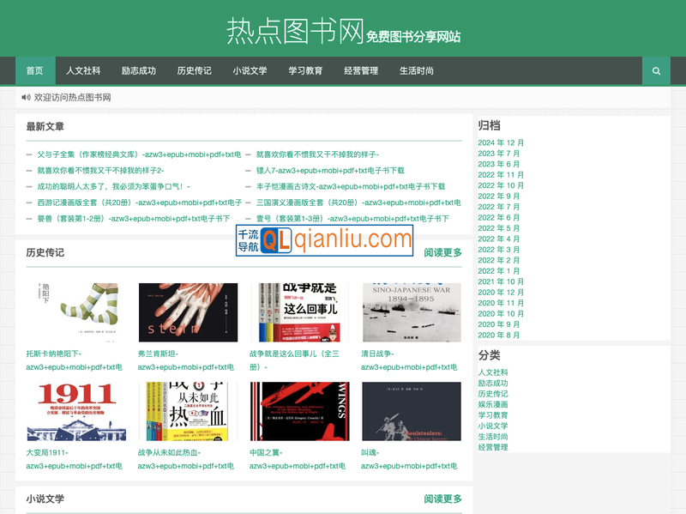Click the 清日战争 book cover thumbnail

click(x=412, y=311)
